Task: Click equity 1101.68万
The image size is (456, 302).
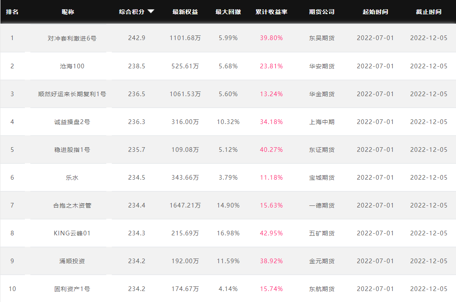Action: (x=185, y=38)
